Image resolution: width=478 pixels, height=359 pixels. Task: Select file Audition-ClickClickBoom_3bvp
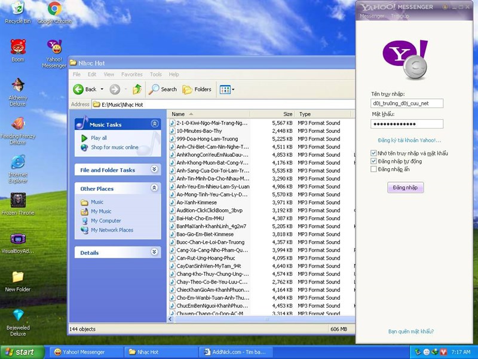(x=210, y=211)
